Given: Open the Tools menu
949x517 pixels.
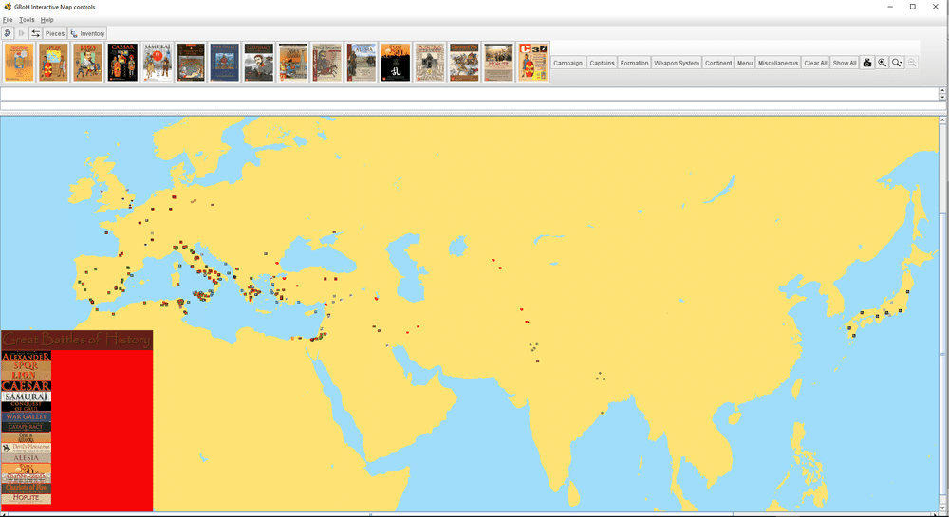Looking at the screenshot, I should click(27, 19).
